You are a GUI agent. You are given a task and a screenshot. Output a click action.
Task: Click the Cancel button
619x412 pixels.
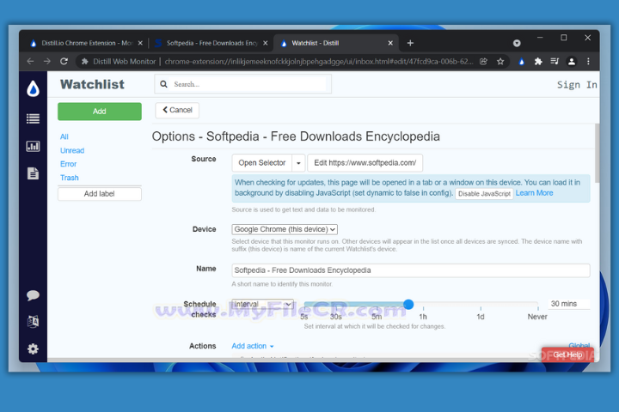coord(177,110)
